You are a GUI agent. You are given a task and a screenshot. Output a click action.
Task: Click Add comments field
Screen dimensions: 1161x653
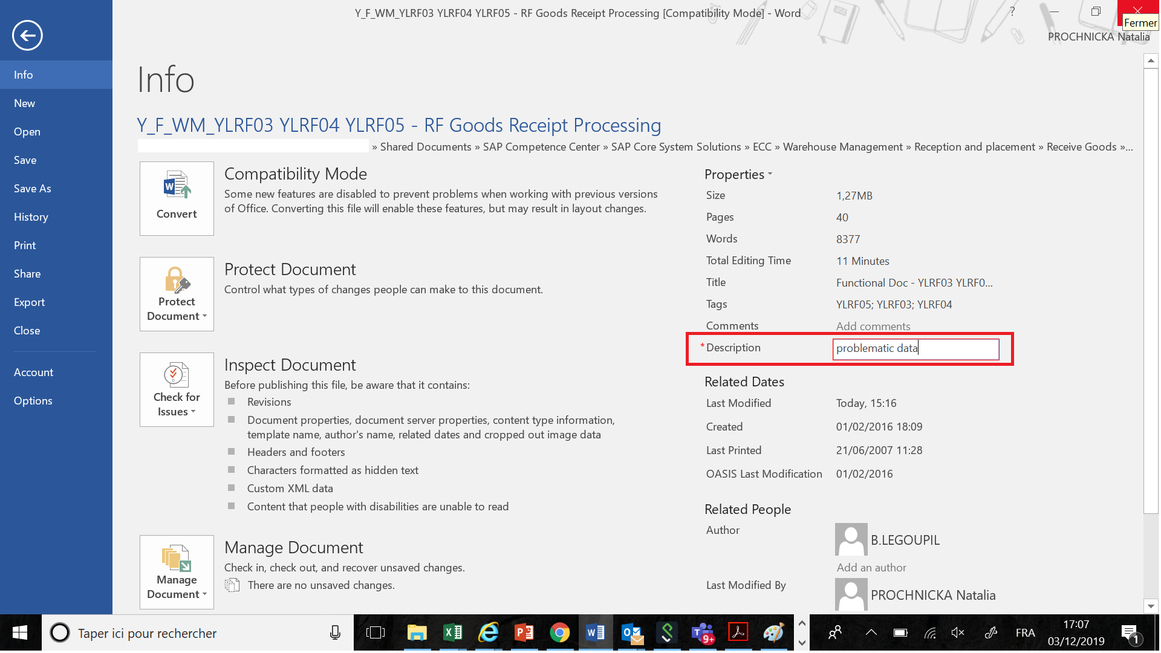[873, 326]
